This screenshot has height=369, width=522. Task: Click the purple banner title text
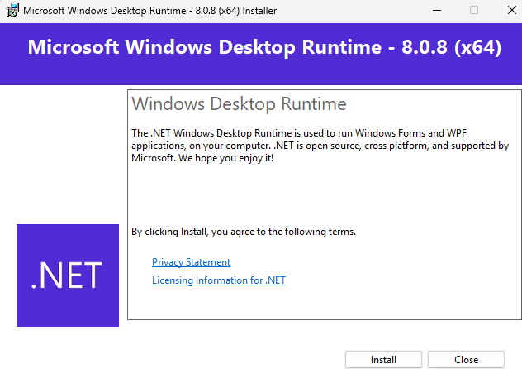click(264, 47)
